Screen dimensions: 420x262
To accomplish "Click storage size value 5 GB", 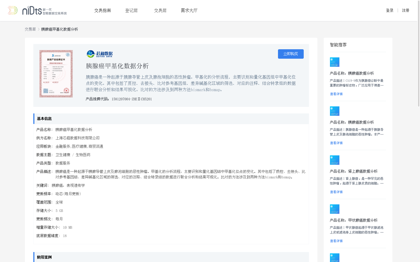I will pos(59,211).
